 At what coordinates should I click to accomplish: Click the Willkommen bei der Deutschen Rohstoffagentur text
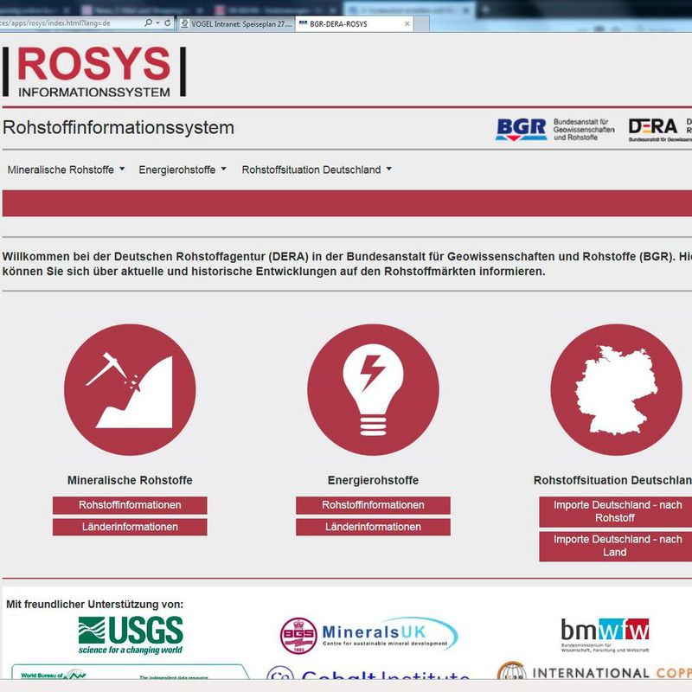coord(347,264)
